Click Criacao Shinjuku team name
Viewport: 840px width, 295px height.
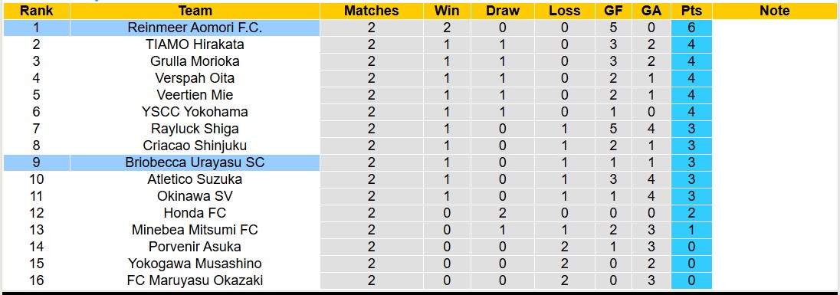(x=195, y=146)
